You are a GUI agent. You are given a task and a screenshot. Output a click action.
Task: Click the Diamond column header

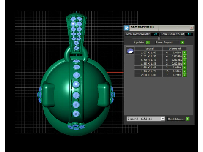175,49
